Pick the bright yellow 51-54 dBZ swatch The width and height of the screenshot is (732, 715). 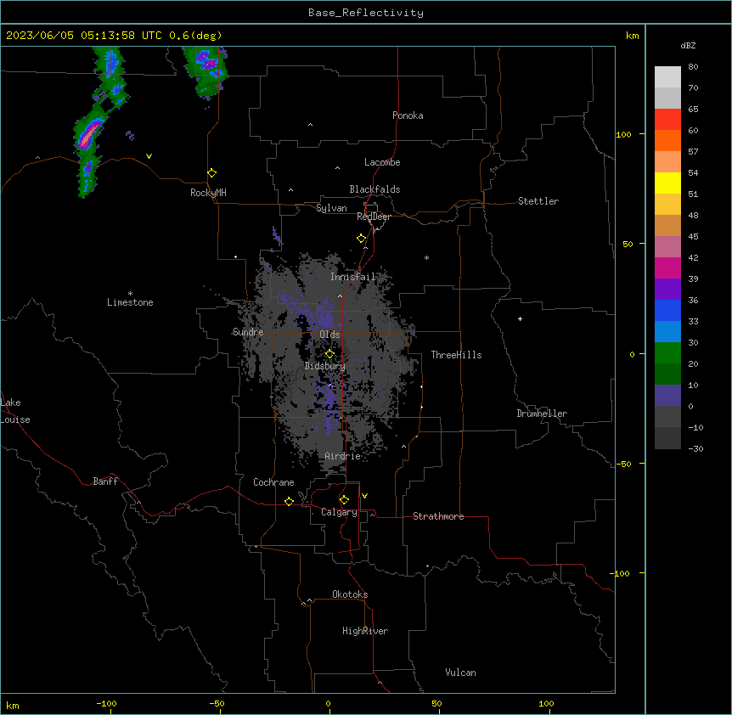coord(667,183)
